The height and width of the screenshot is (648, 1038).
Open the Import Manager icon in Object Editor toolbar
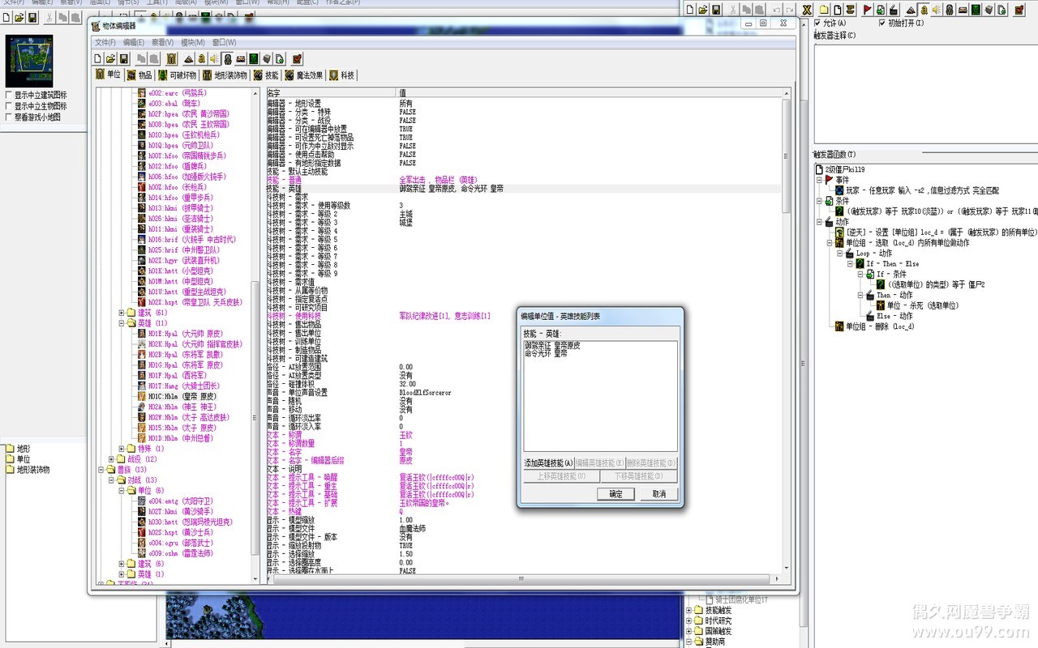click(x=279, y=58)
